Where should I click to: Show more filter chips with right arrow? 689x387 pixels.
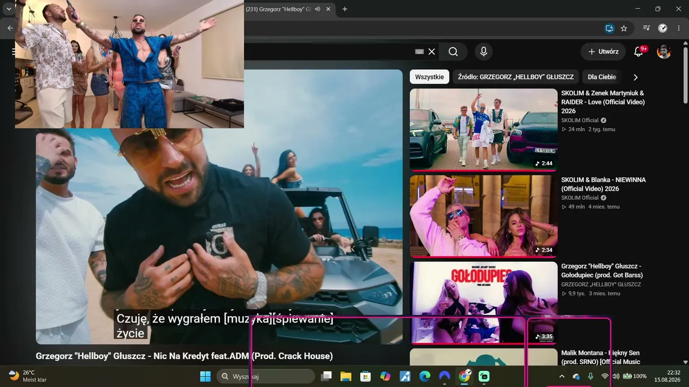pyautogui.click(x=636, y=77)
